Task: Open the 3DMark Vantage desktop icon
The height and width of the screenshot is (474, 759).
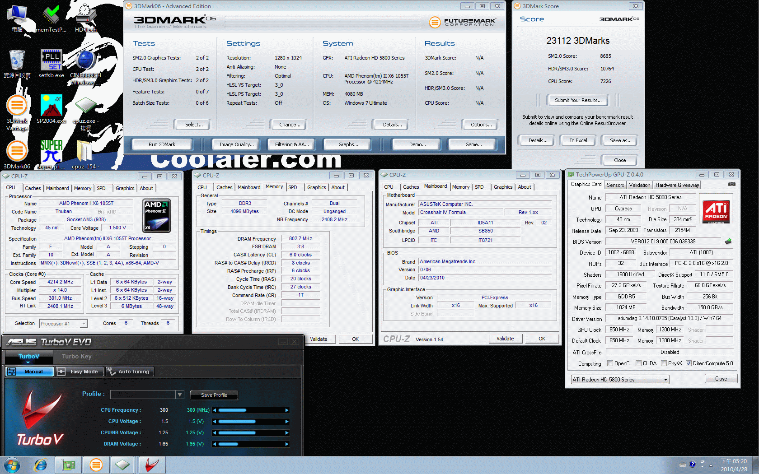Action: pos(17,107)
